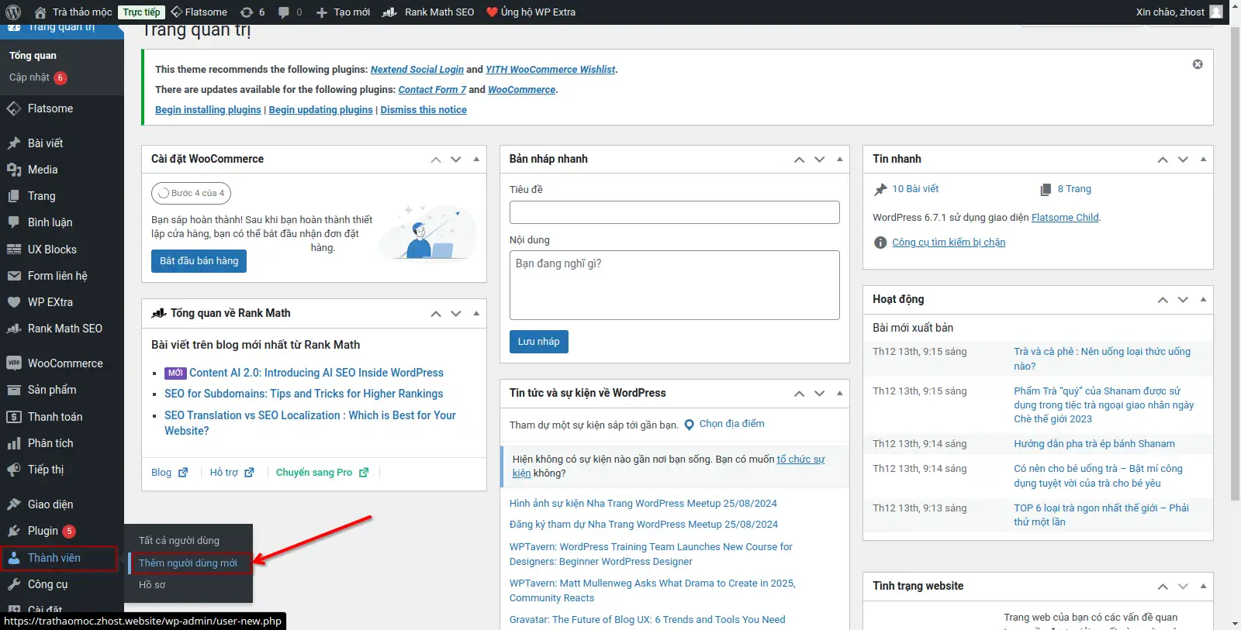Open the Rank Math Blog link
Screen dimensions: 1241x630
[169, 473]
